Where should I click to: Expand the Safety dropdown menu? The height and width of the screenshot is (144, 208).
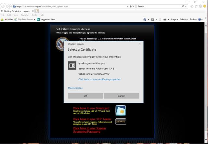point(184,20)
